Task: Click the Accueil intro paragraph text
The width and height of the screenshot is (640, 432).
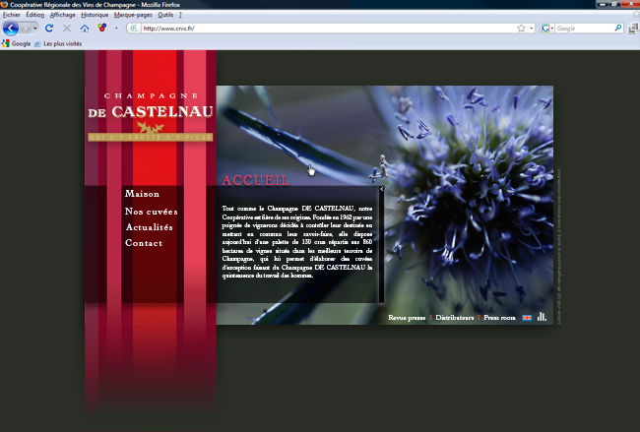Action: tap(297, 242)
